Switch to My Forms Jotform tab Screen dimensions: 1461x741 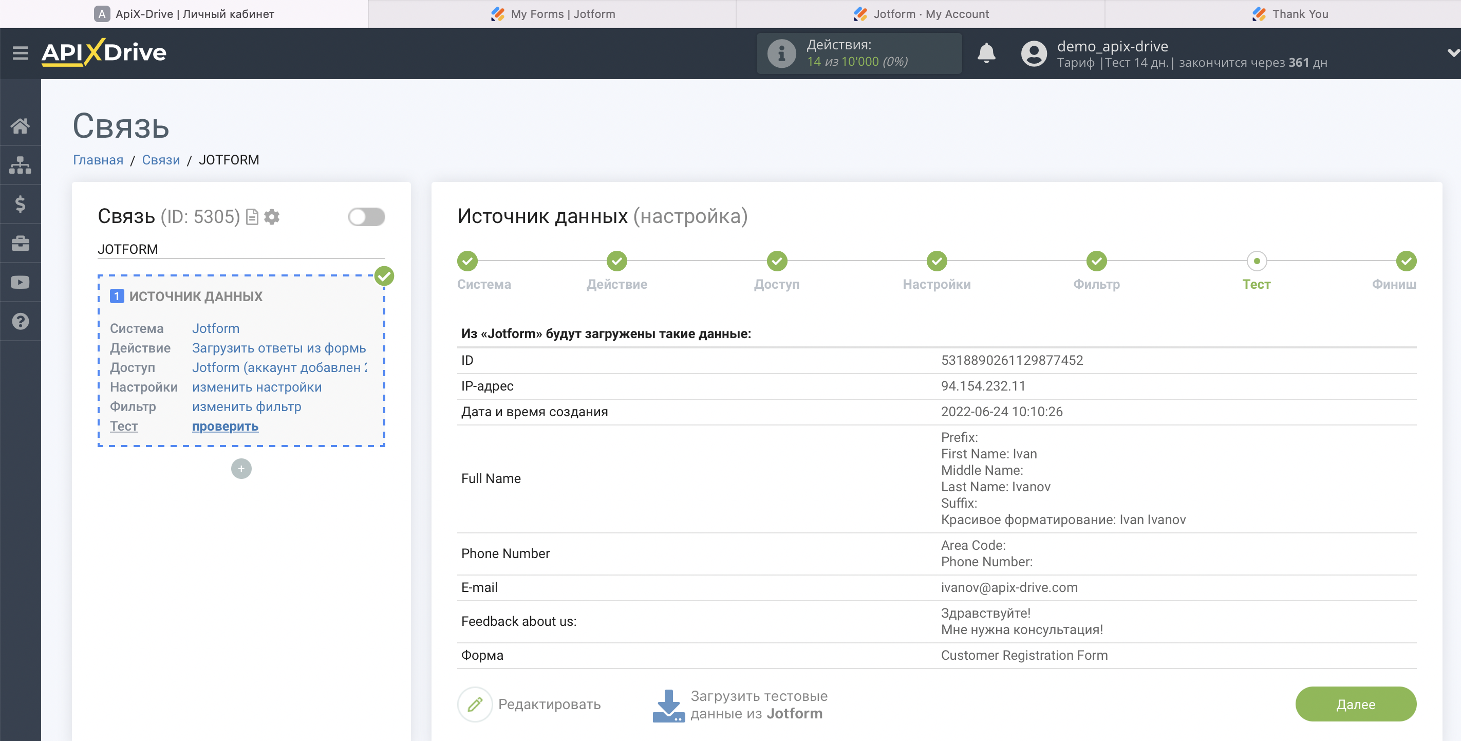coord(552,13)
